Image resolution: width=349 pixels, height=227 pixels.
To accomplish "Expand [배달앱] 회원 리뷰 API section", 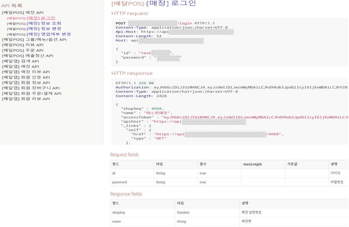I will click(x=26, y=99).
